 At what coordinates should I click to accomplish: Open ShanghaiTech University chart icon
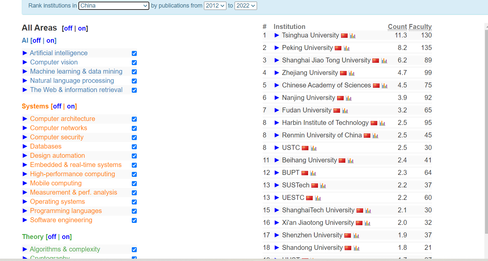[x=368, y=211]
